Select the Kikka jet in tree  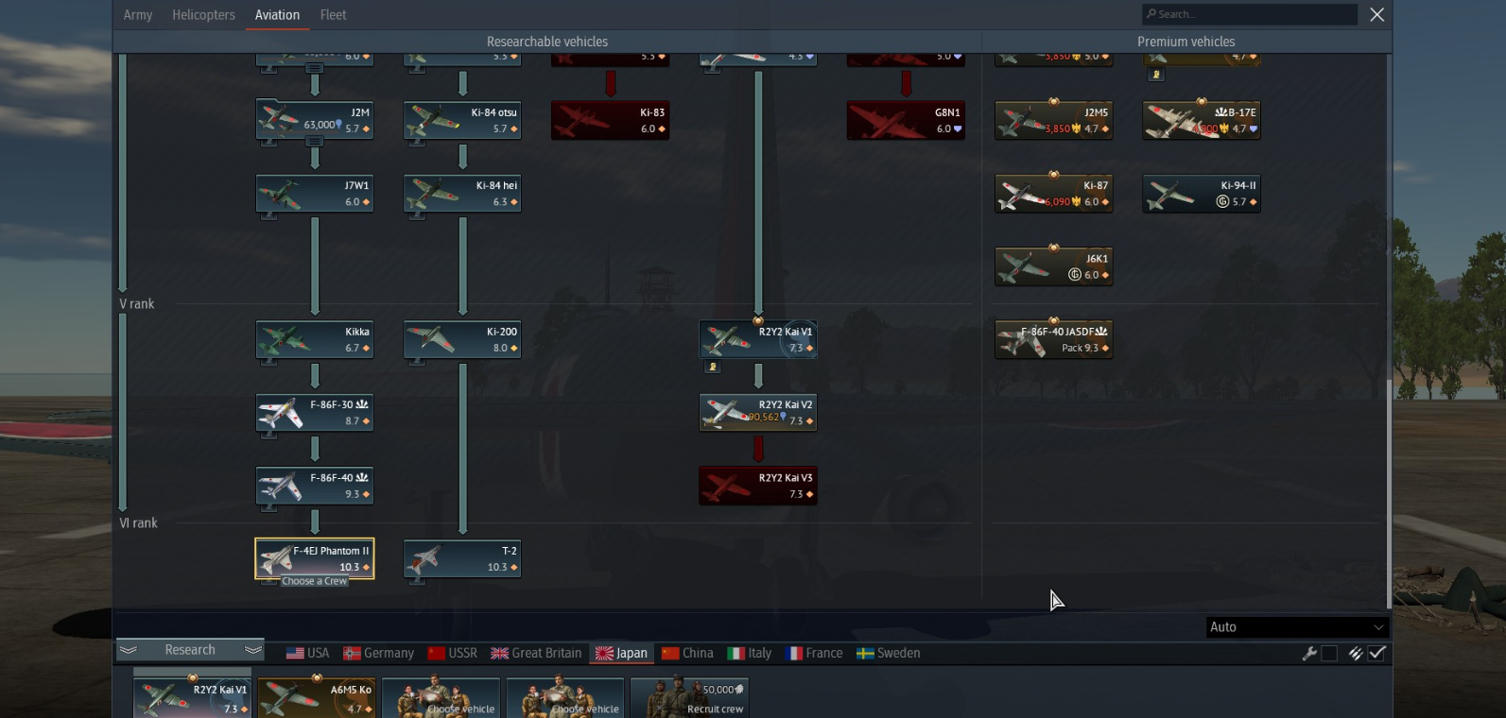[x=315, y=340]
